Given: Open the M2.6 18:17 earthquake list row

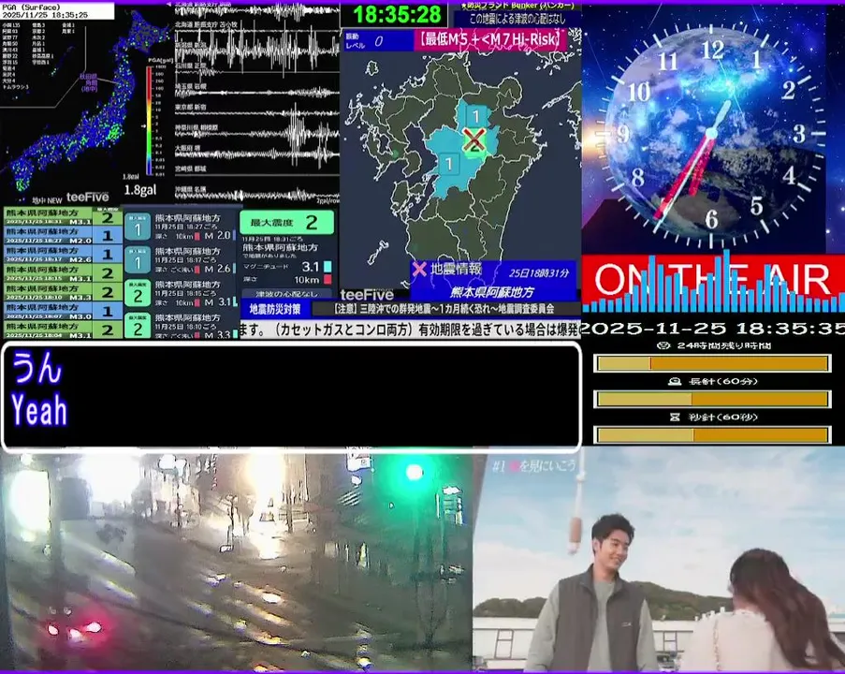Looking at the screenshot, I should (63, 254).
